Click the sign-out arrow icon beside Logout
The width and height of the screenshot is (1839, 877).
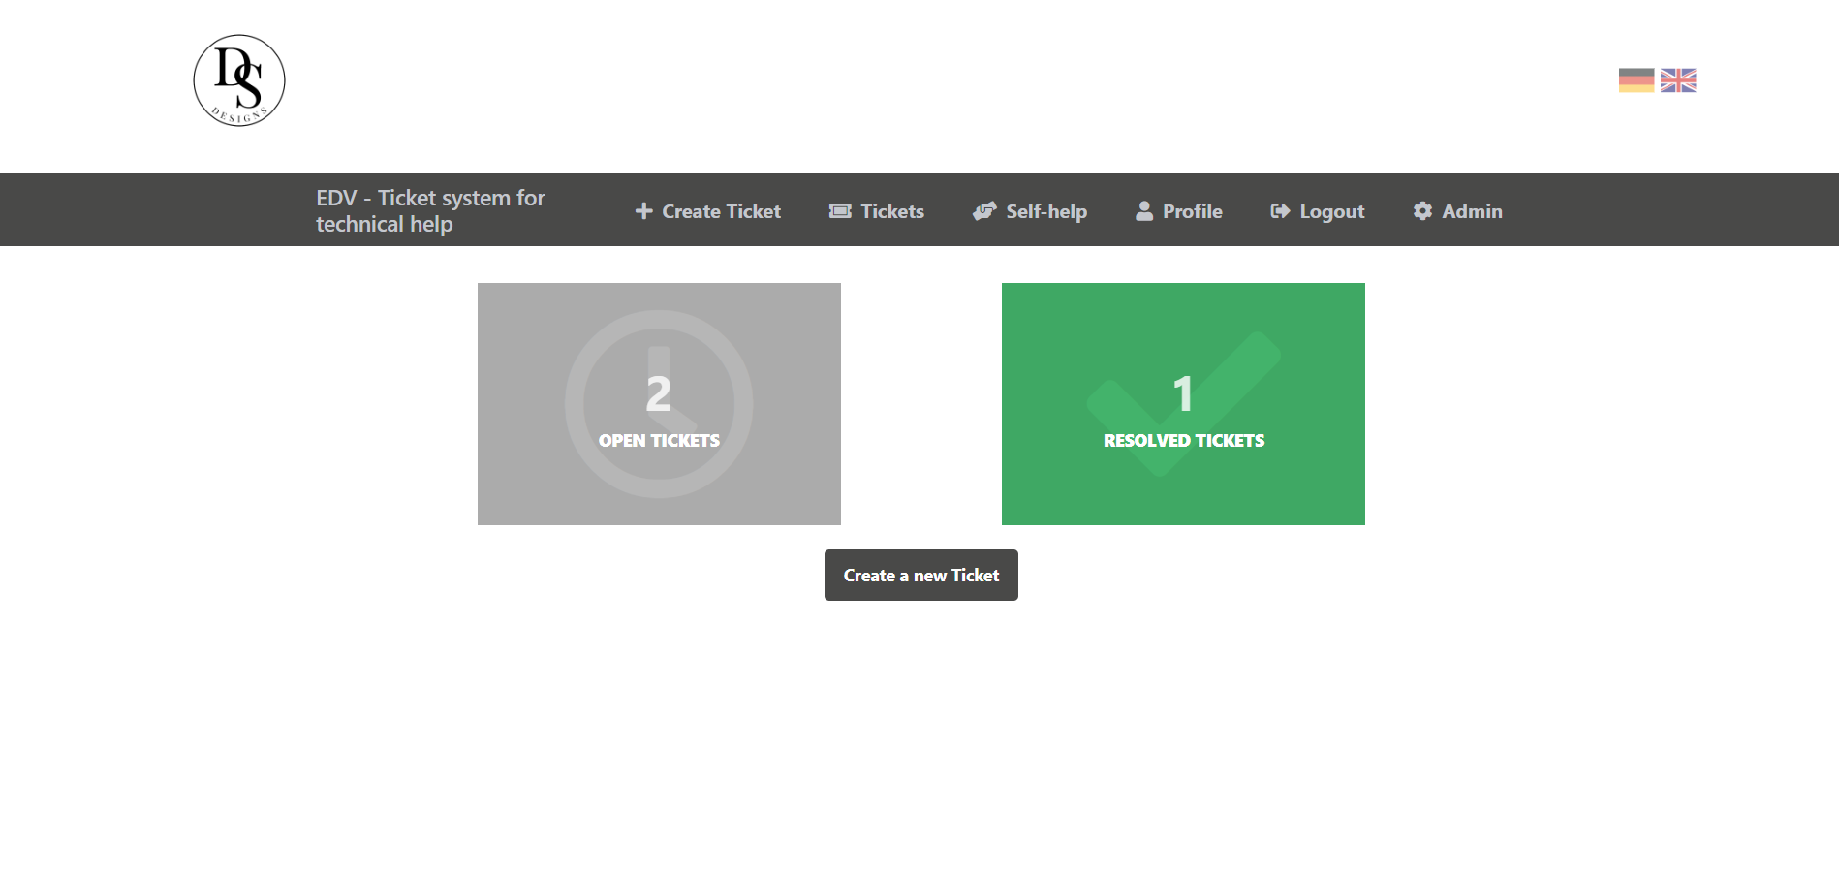[1280, 211]
